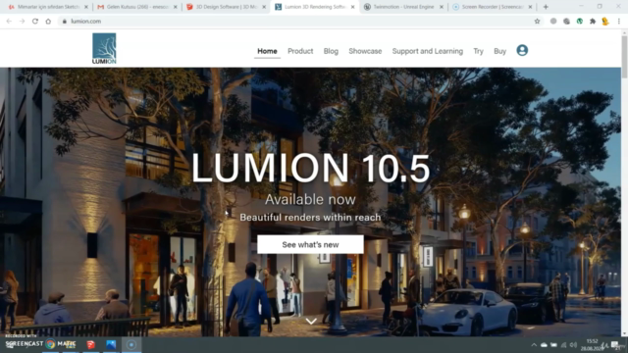Open the Chrome three-dot menu
This screenshot has width=628, height=353.
tap(619, 22)
